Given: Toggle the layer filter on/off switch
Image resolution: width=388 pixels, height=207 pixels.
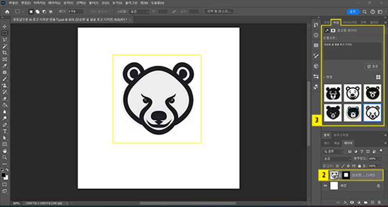Looking at the screenshot, I should pos(381,150).
